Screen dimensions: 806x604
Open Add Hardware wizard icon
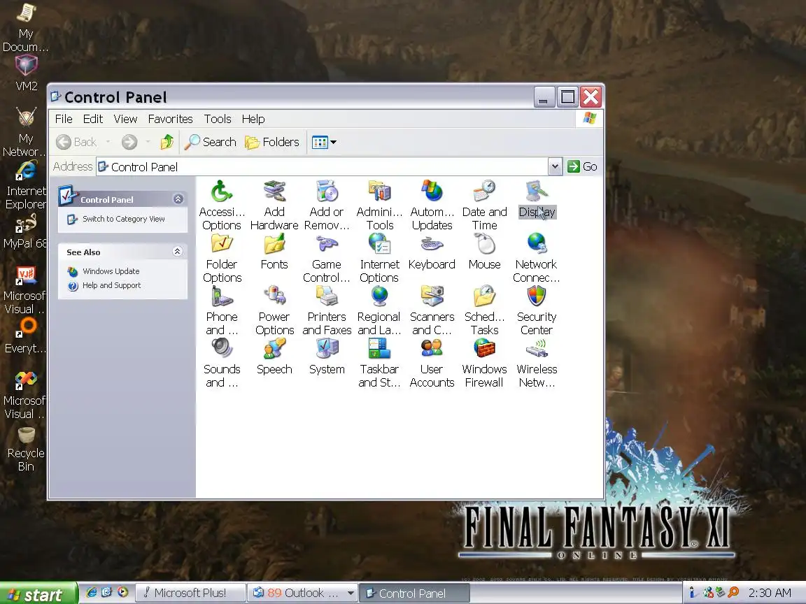274,205
